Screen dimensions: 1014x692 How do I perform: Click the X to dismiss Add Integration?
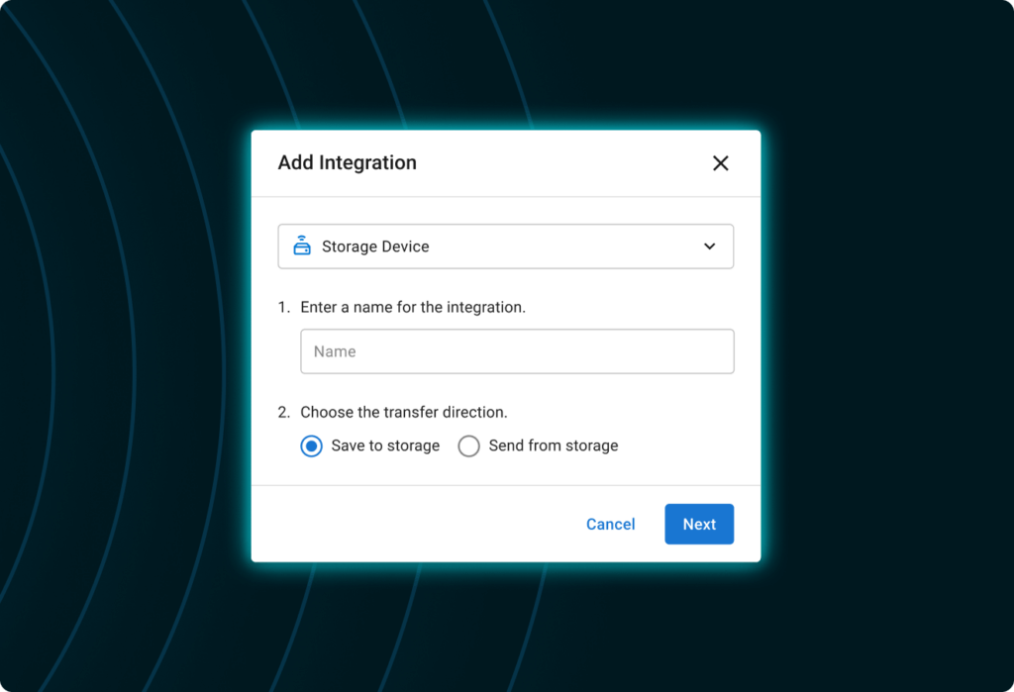(x=721, y=163)
